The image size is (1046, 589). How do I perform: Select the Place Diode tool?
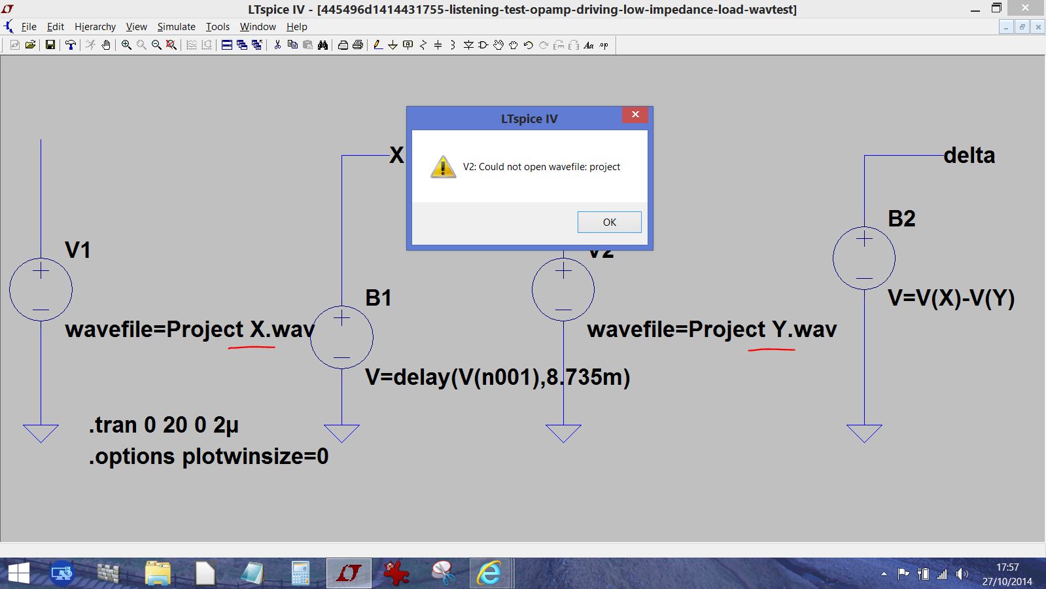pyautogui.click(x=468, y=45)
